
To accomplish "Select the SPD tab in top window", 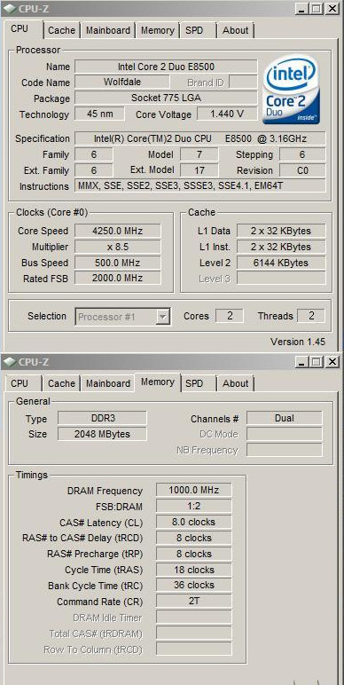I will coord(194,30).
